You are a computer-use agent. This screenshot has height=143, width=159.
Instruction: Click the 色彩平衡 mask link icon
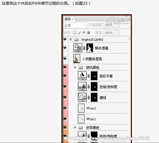click(89, 76)
